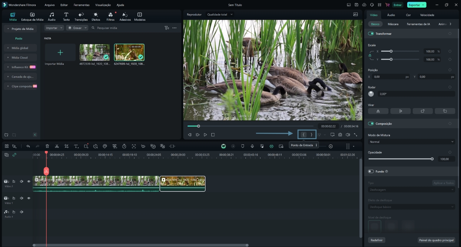The width and height of the screenshot is (461, 247).
Task: Open Painel do quadro principal
Action: 436,240
